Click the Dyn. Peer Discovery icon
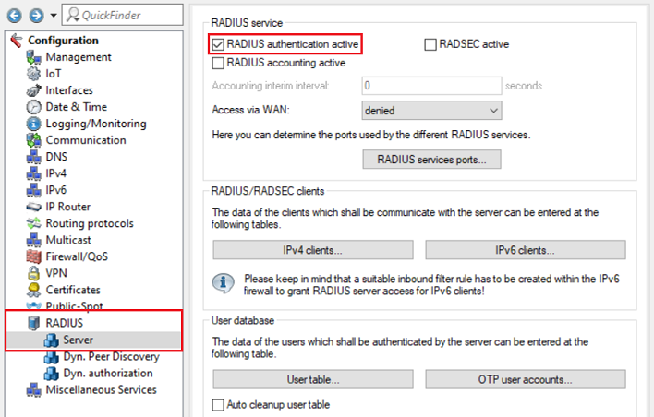 53,356
